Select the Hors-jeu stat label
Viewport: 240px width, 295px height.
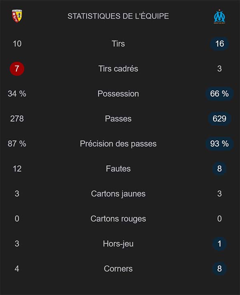pos(118,244)
